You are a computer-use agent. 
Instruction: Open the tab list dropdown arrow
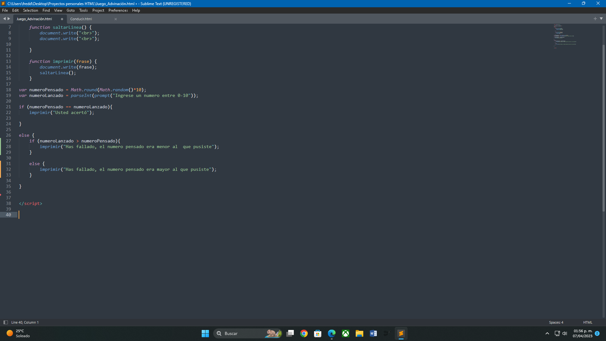(x=601, y=19)
